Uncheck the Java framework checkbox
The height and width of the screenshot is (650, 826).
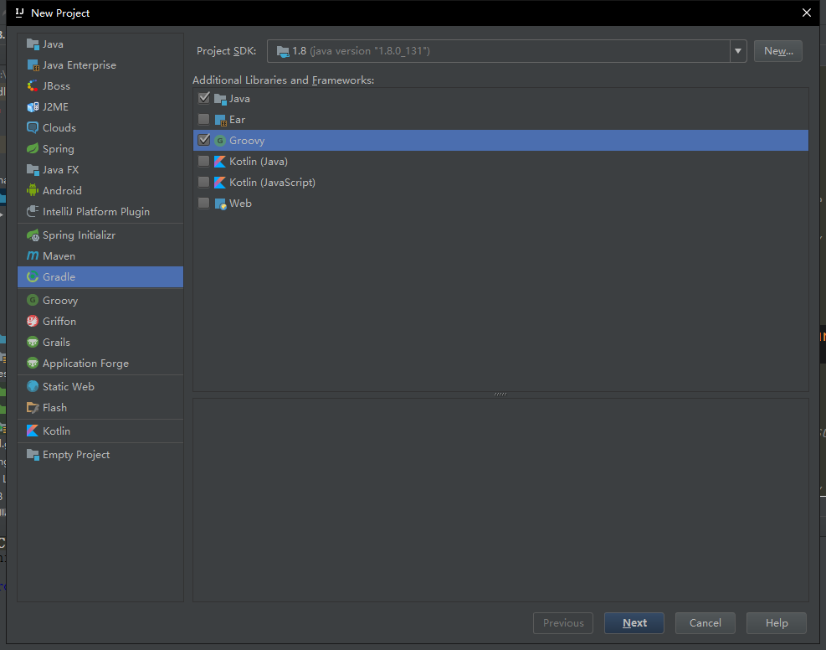click(204, 98)
